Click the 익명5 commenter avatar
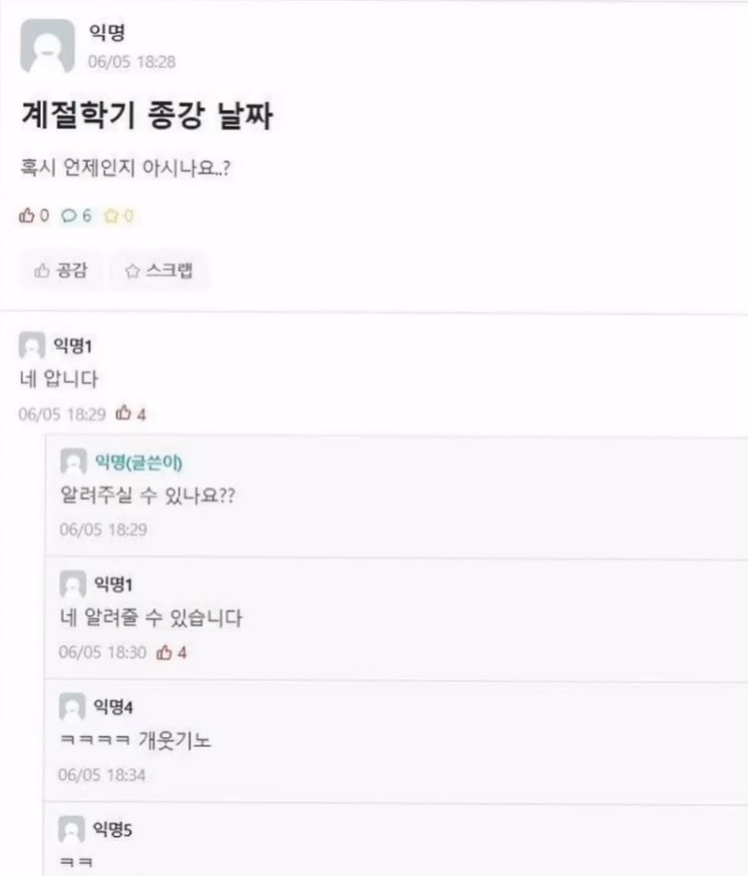Screen dimensions: 748x876 click(71, 829)
